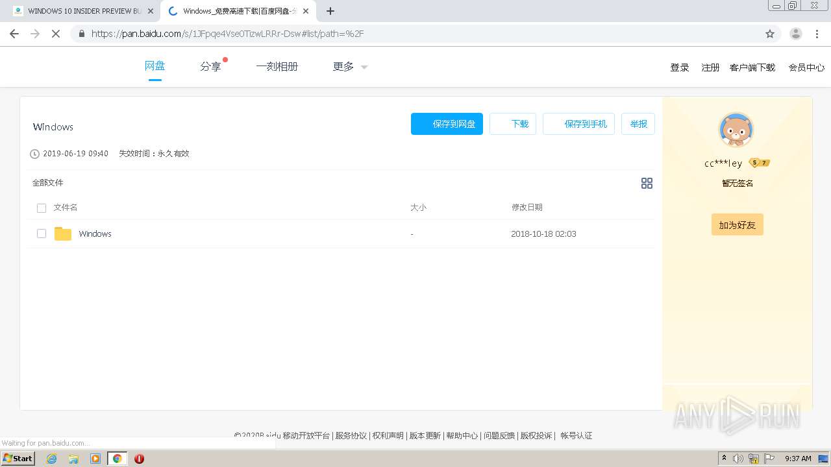This screenshot has width=831, height=467.
Task: Click the 版权投诉 footer link
Action: tap(536, 436)
